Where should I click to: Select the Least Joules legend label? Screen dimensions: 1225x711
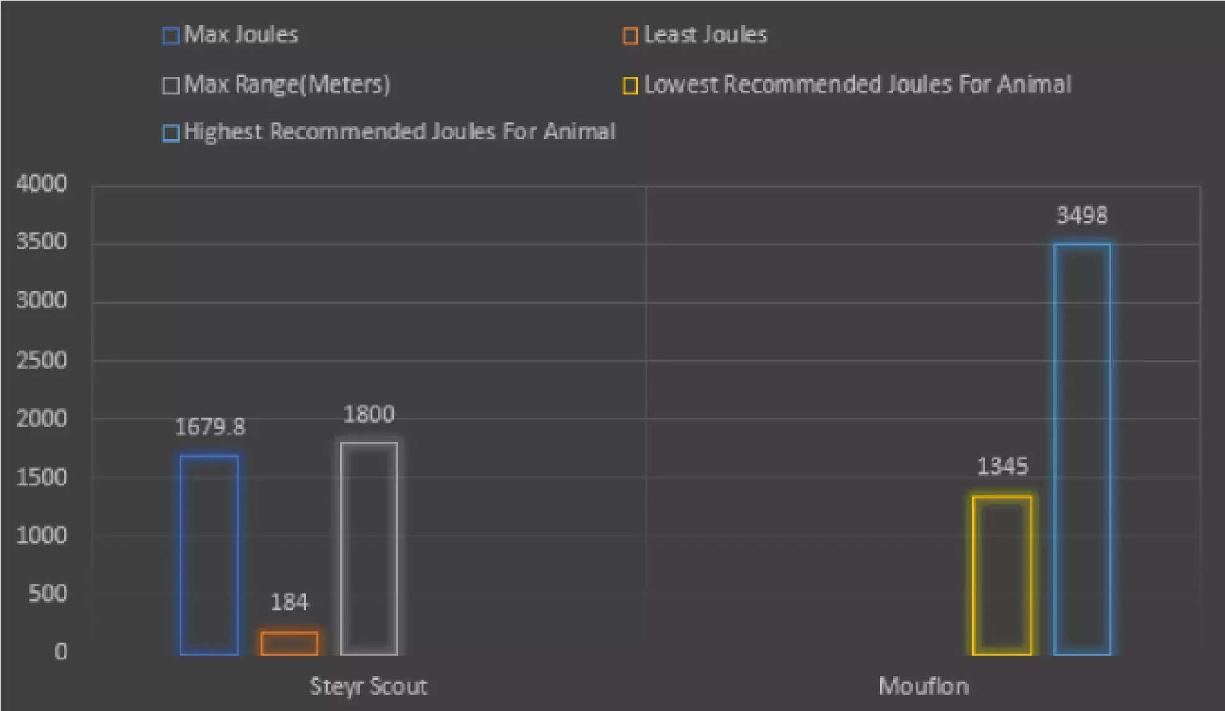pyautogui.click(x=706, y=35)
